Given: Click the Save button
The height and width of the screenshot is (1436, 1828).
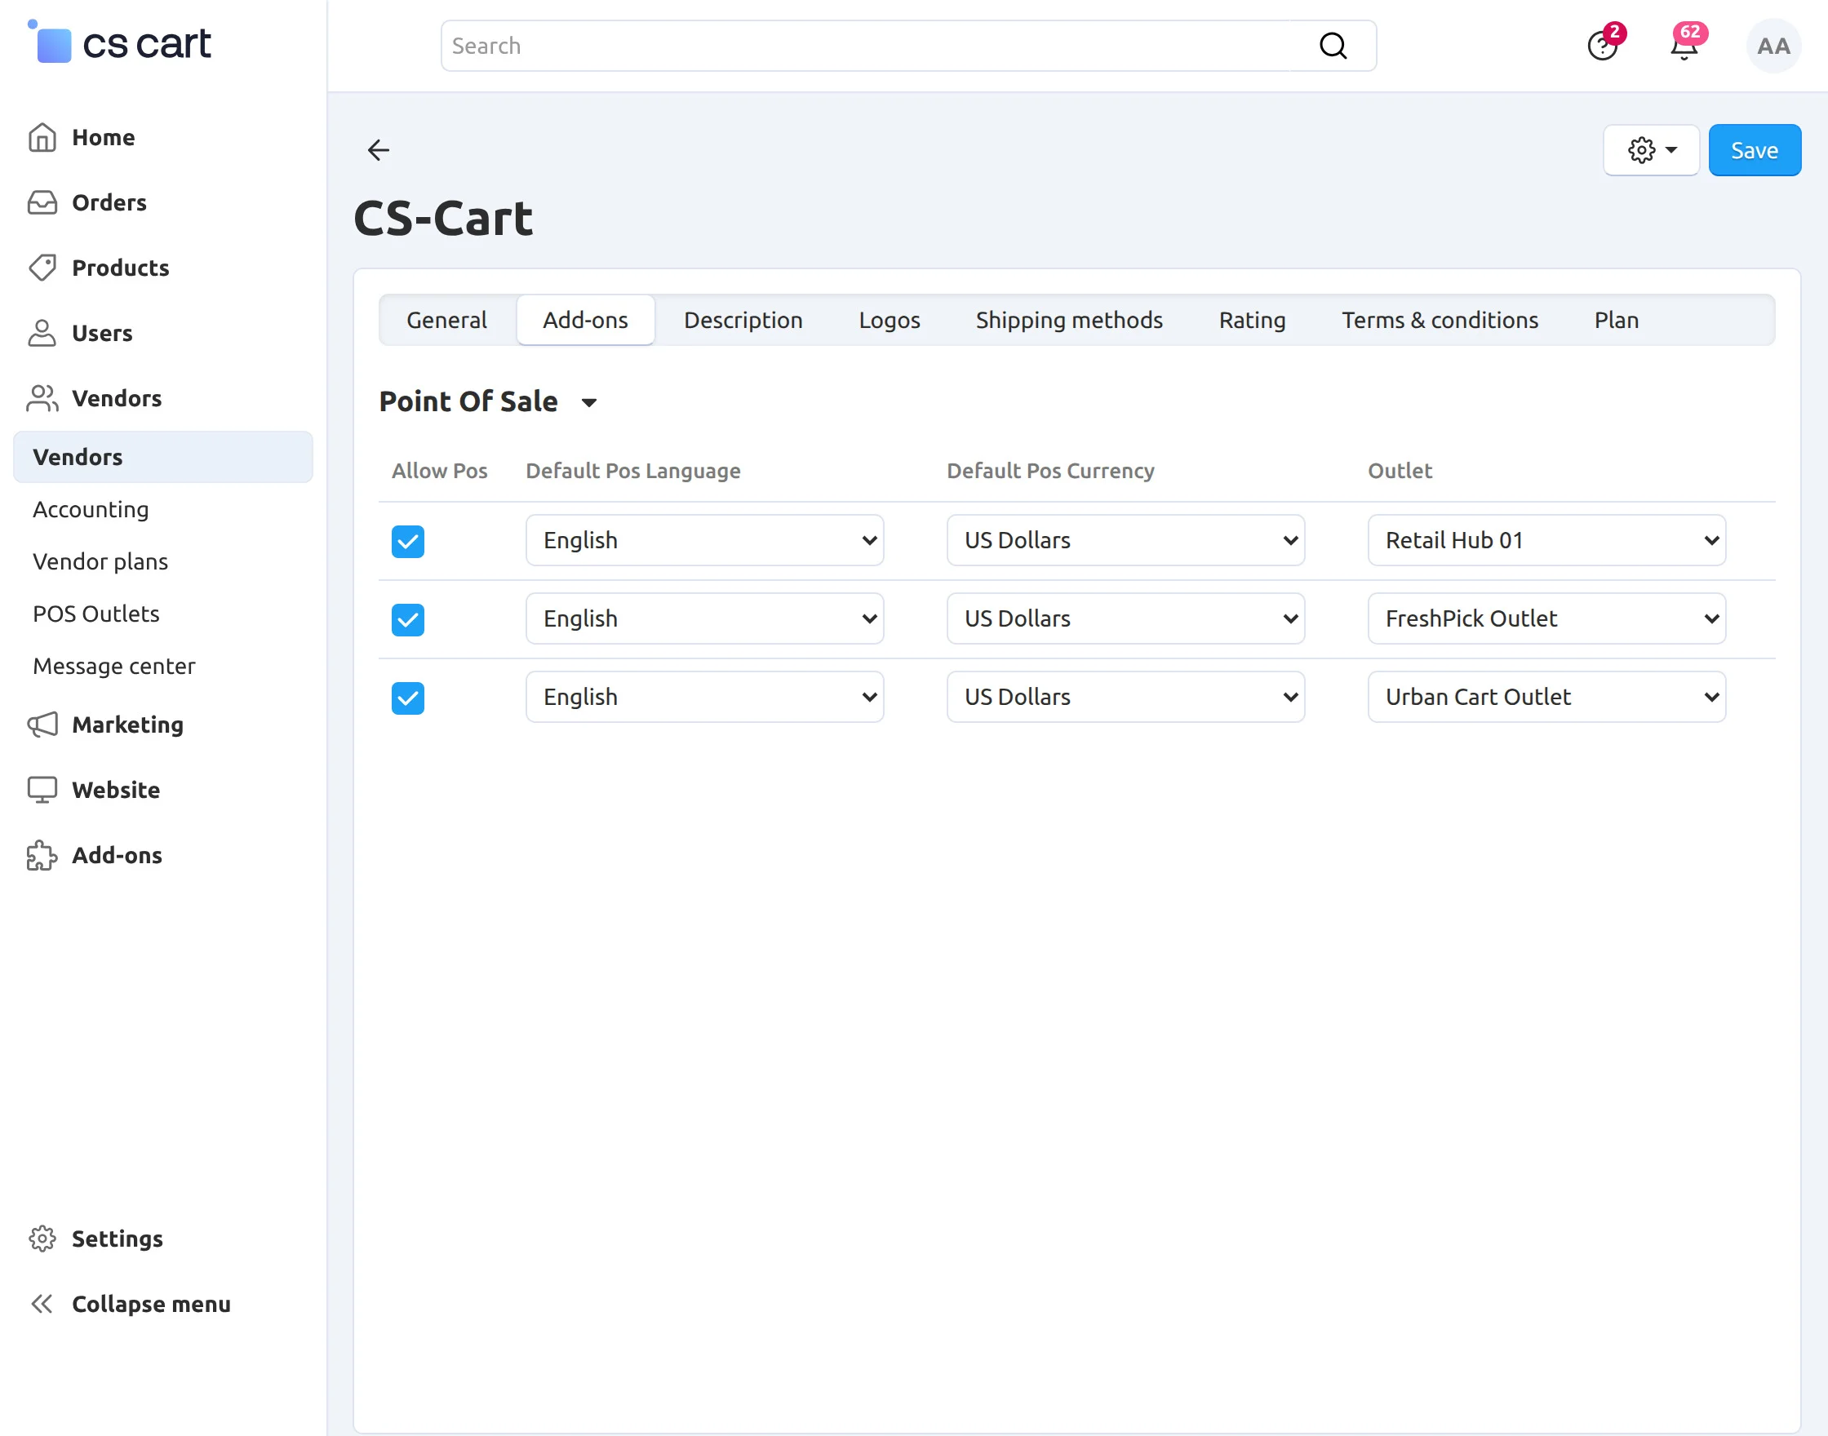Looking at the screenshot, I should tap(1754, 150).
